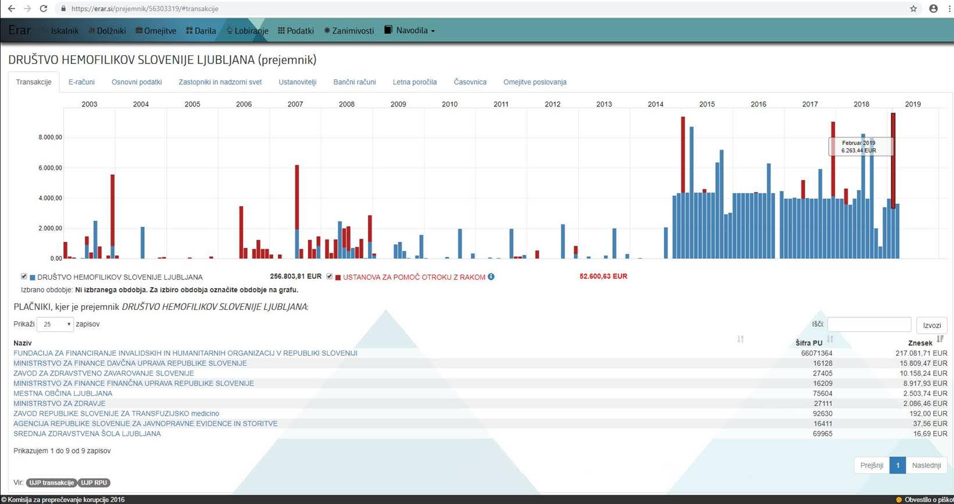Click the browser back arrow
The height and width of the screenshot is (504, 954).
tap(11, 9)
